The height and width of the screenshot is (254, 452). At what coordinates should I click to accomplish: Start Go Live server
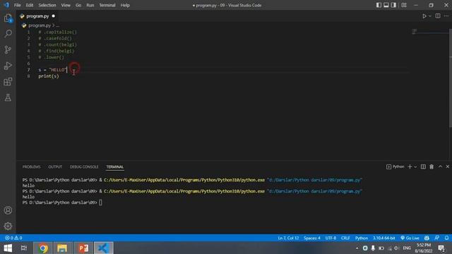coord(410,238)
